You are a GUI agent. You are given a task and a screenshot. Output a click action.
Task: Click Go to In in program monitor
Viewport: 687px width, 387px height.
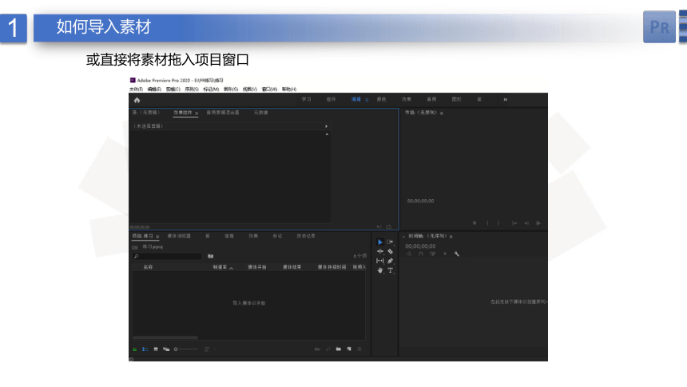pos(514,223)
